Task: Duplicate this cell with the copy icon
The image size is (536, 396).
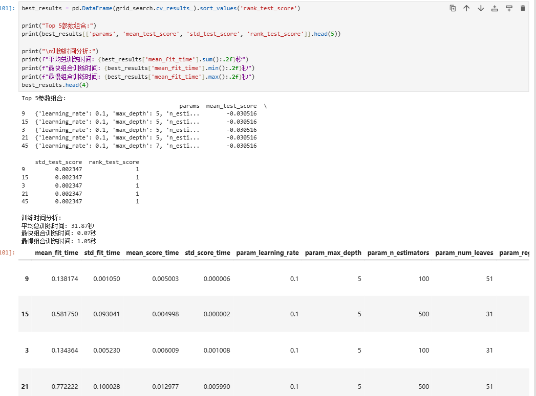Action: pos(453,8)
